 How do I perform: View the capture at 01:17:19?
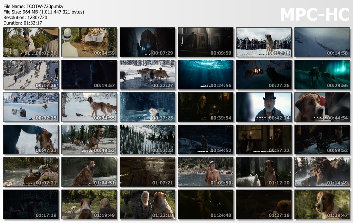point(31,204)
